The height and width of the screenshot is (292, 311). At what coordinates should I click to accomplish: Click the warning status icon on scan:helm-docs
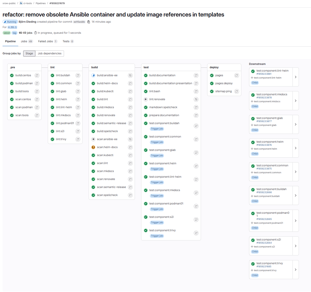(93, 147)
